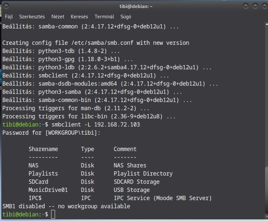This screenshot has height=221, width=268.
Task: Click the last tibi@debian prompt with cursor
Action: point(29,214)
